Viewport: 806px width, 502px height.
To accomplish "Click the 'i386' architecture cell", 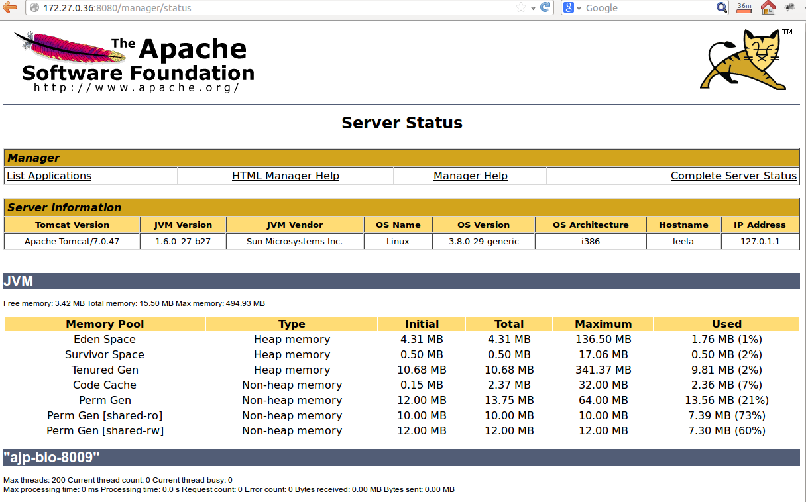I will 591,241.
